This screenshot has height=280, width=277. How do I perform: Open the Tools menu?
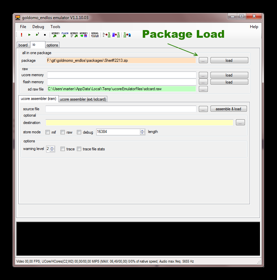coord(55,27)
